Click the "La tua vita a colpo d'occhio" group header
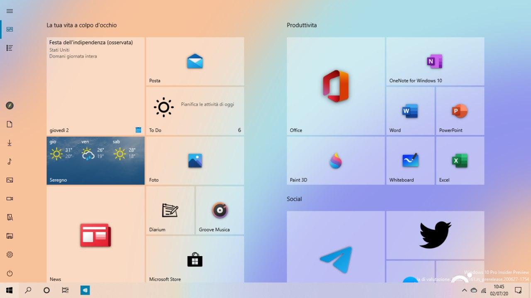 pos(82,25)
